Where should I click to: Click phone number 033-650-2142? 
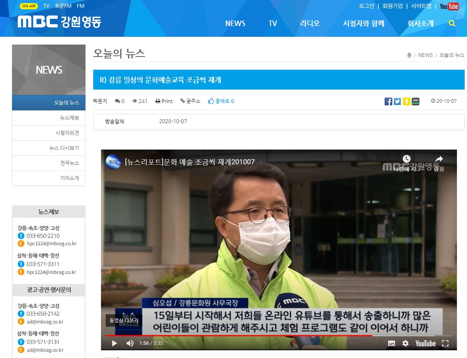tap(43, 314)
